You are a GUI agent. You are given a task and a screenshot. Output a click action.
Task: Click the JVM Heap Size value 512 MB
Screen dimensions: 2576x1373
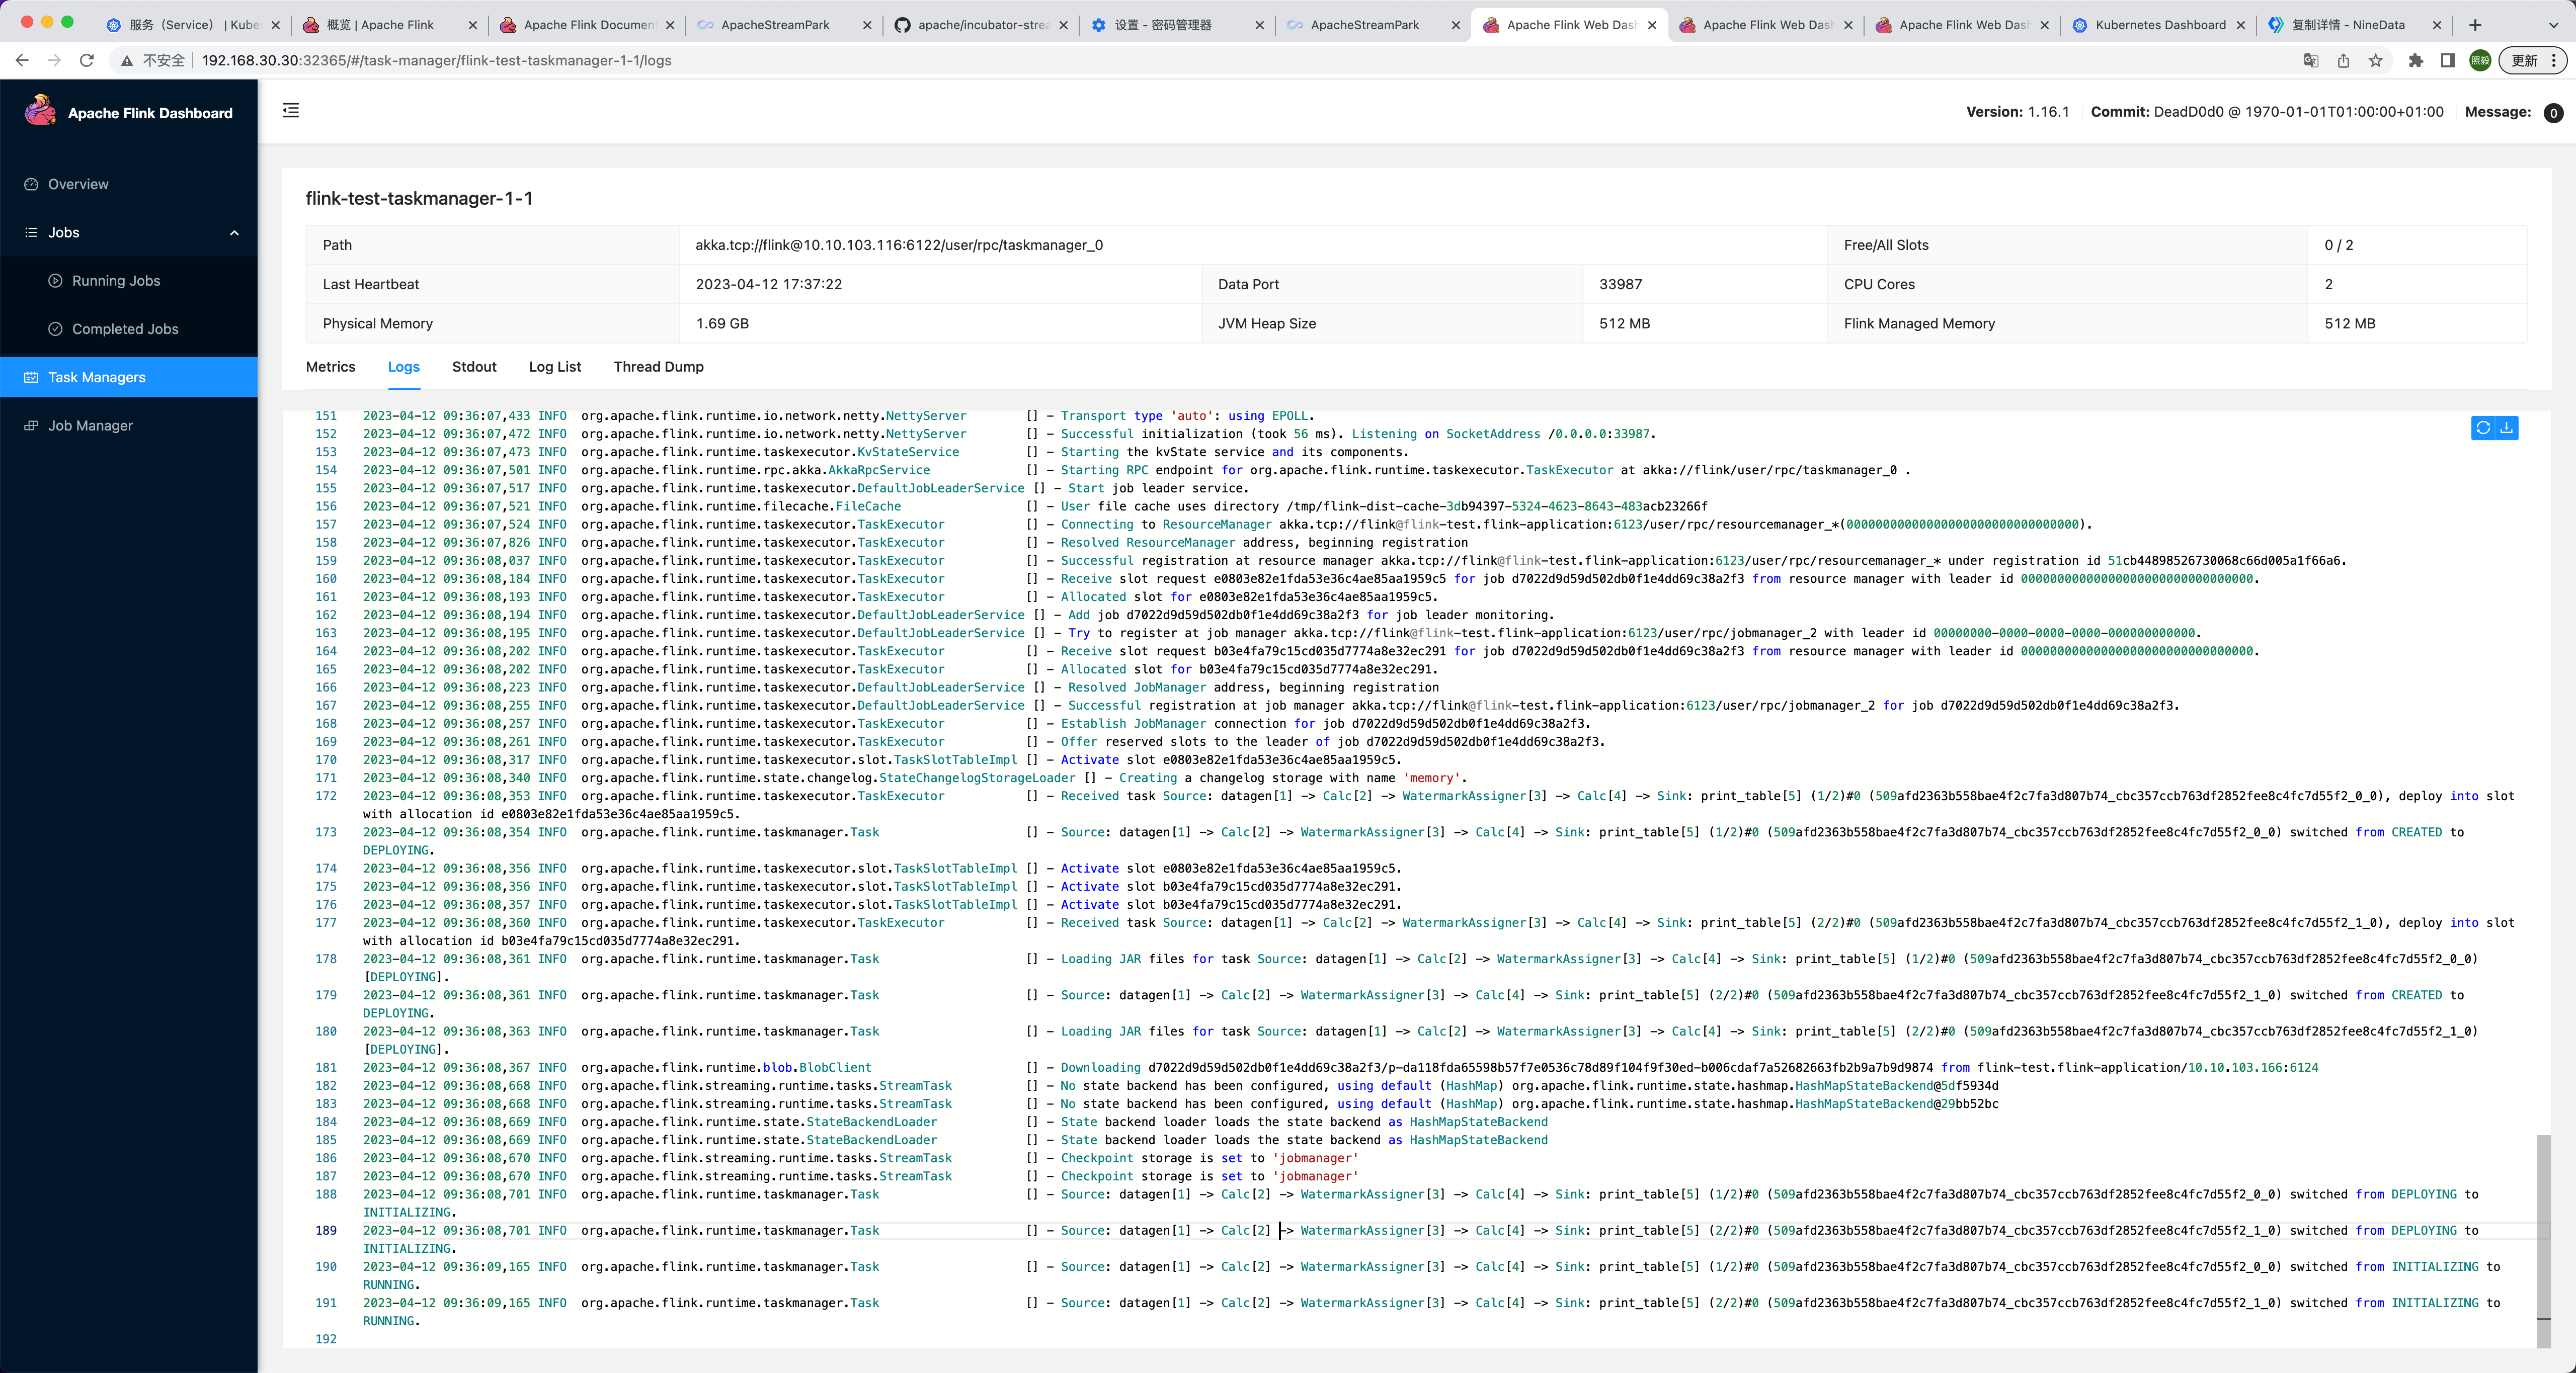pos(1624,324)
